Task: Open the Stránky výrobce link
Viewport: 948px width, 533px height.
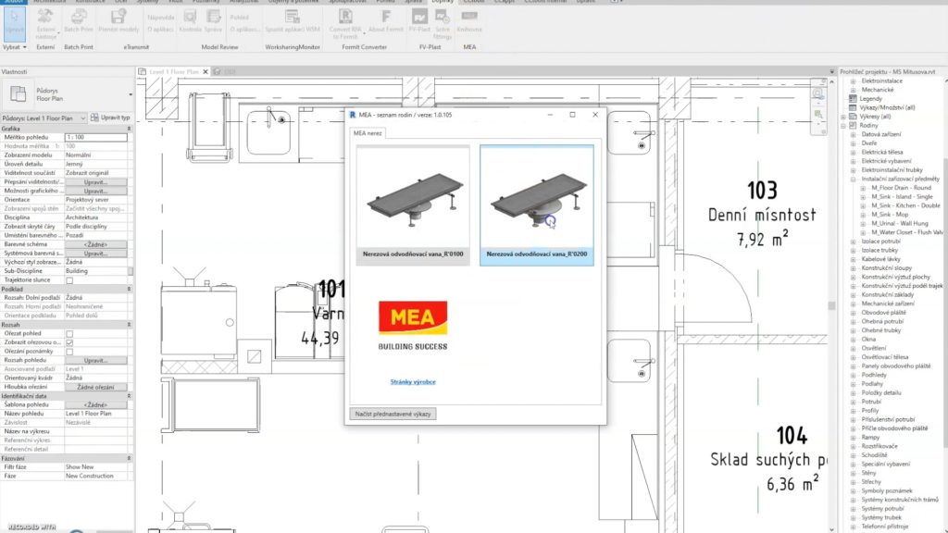Action: tap(412, 381)
